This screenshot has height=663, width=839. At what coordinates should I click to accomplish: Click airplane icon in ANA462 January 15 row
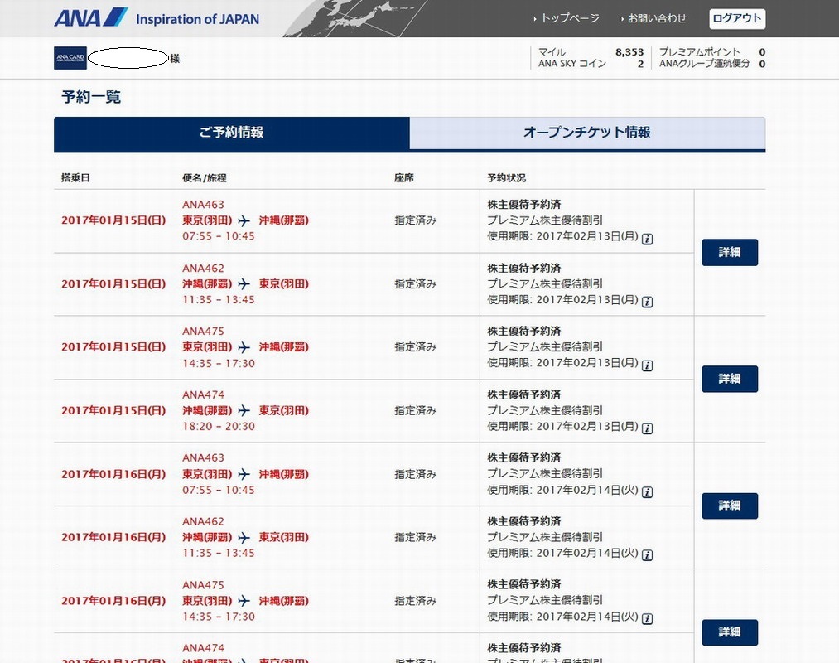coord(244,283)
